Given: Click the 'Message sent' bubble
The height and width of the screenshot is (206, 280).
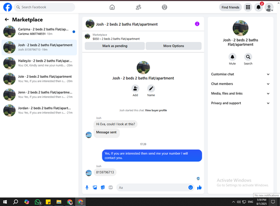Looking at the screenshot, I should (106, 133).
